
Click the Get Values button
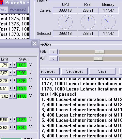click(49, 71)
